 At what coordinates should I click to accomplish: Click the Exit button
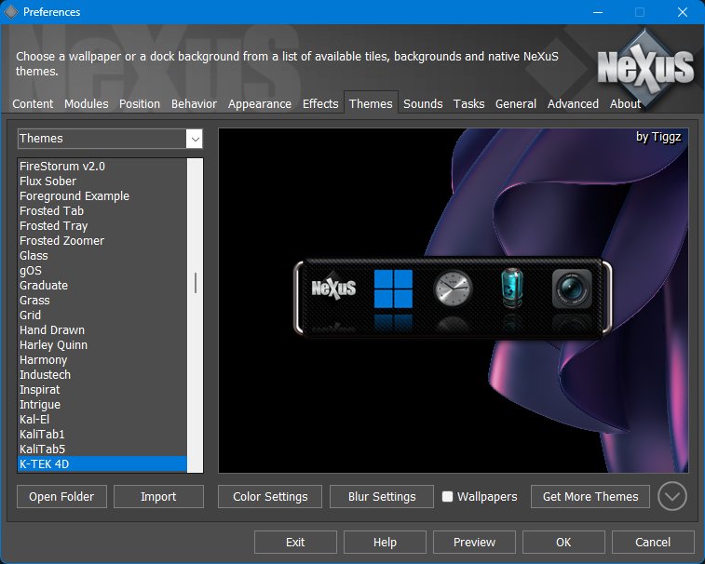click(x=295, y=542)
